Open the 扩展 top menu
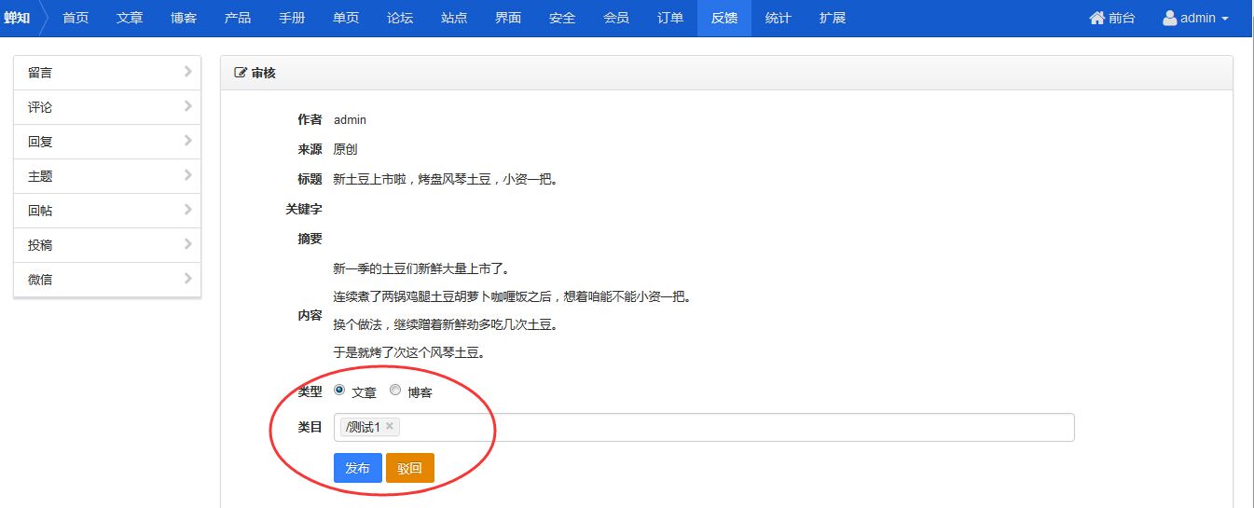This screenshot has width=1254, height=508. point(833,18)
